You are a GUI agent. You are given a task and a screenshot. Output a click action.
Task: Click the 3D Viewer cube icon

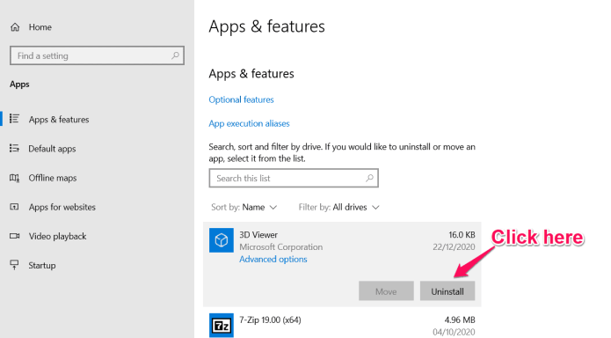click(222, 240)
